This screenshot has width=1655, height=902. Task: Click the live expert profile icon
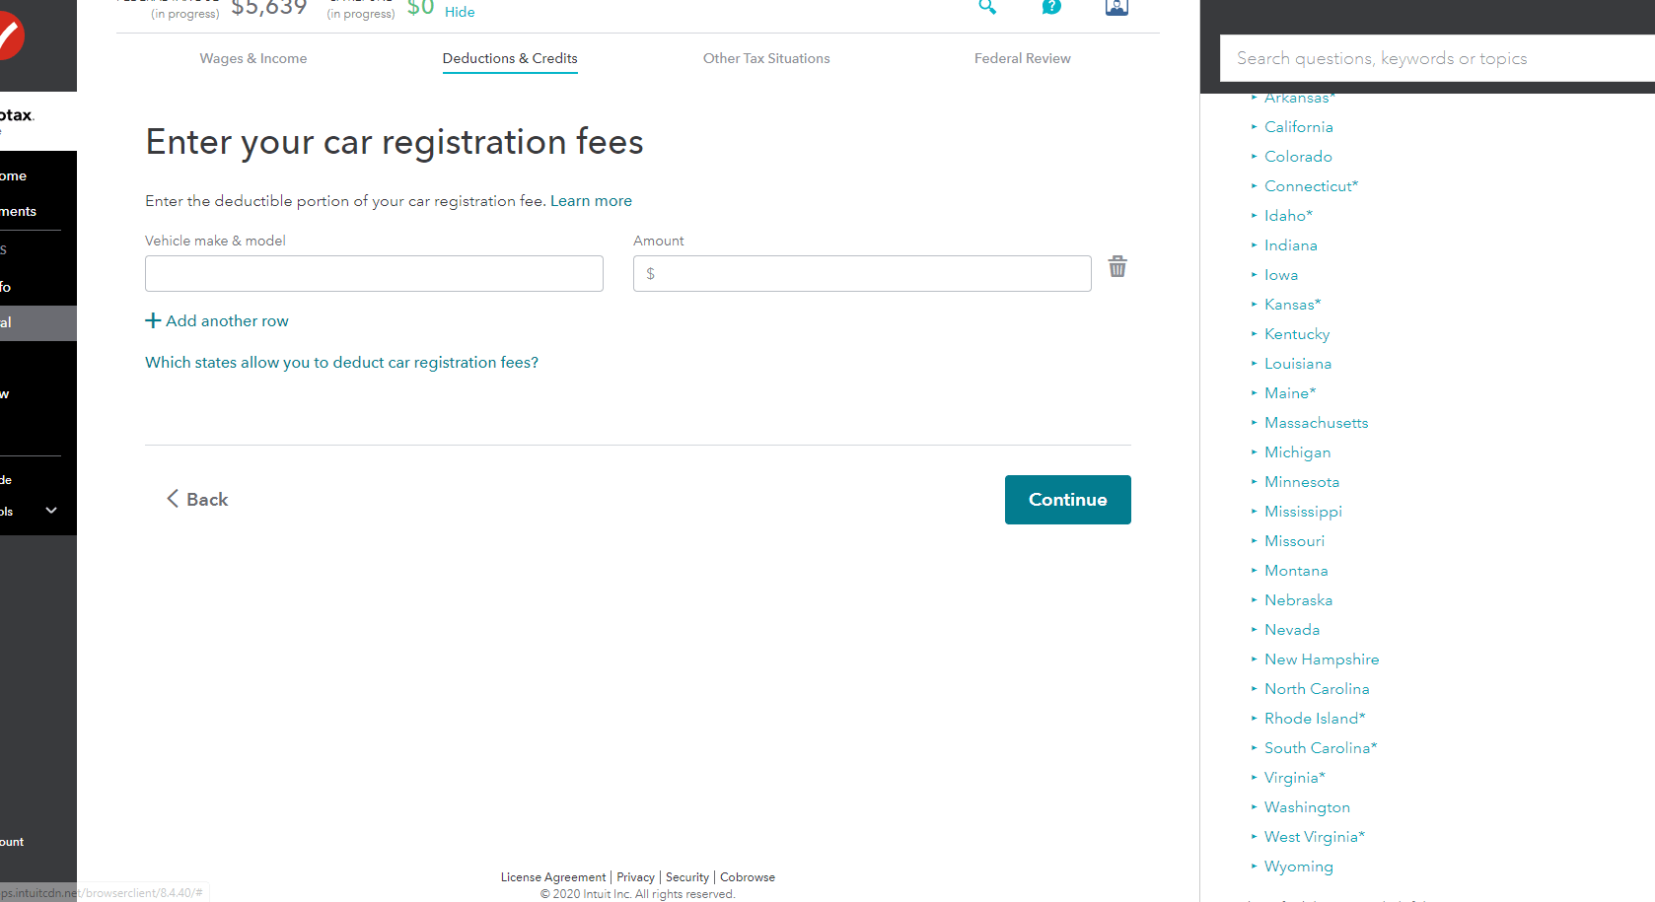(1115, 8)
